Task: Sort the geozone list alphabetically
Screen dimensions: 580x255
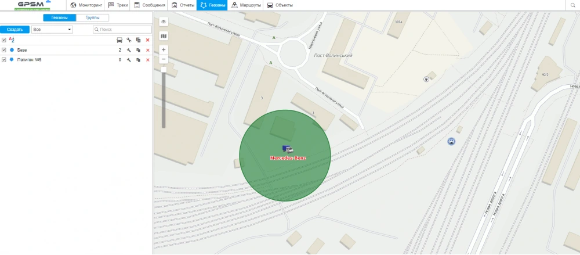Action: click(x=12, y=39)
